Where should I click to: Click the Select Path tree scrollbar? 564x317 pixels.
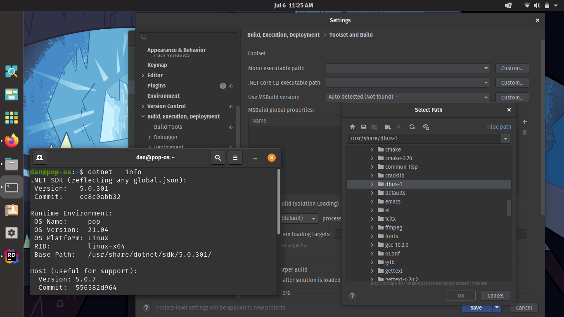click(x=509, y=208)
